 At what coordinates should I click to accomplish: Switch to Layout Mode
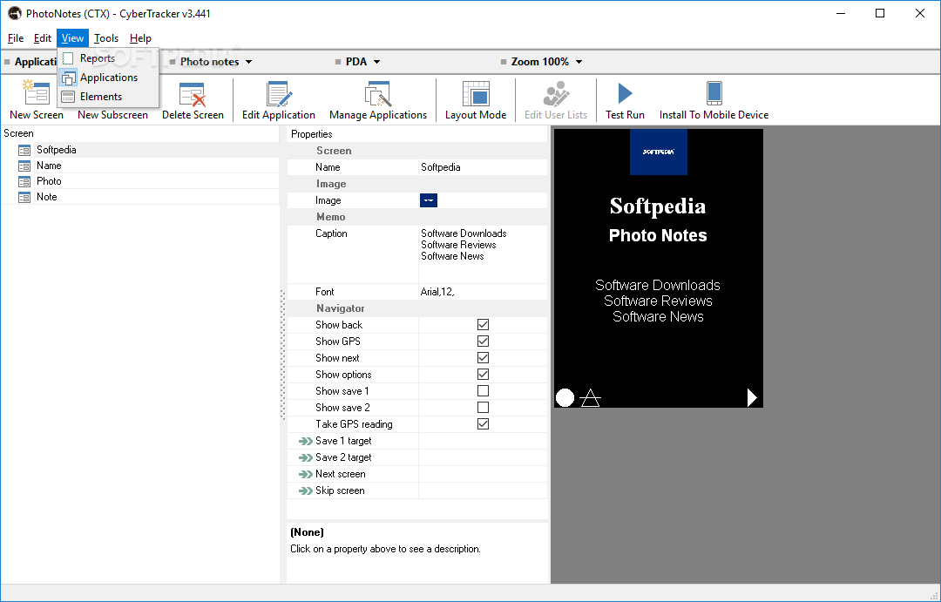(x=476, y=101)
